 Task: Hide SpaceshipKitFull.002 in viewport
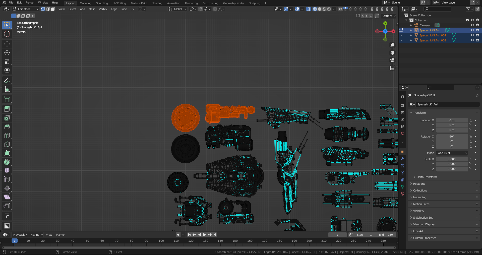click(472, 40)
